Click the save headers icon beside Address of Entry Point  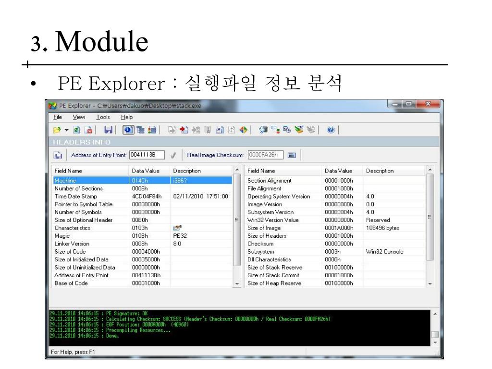pos(58,155)
